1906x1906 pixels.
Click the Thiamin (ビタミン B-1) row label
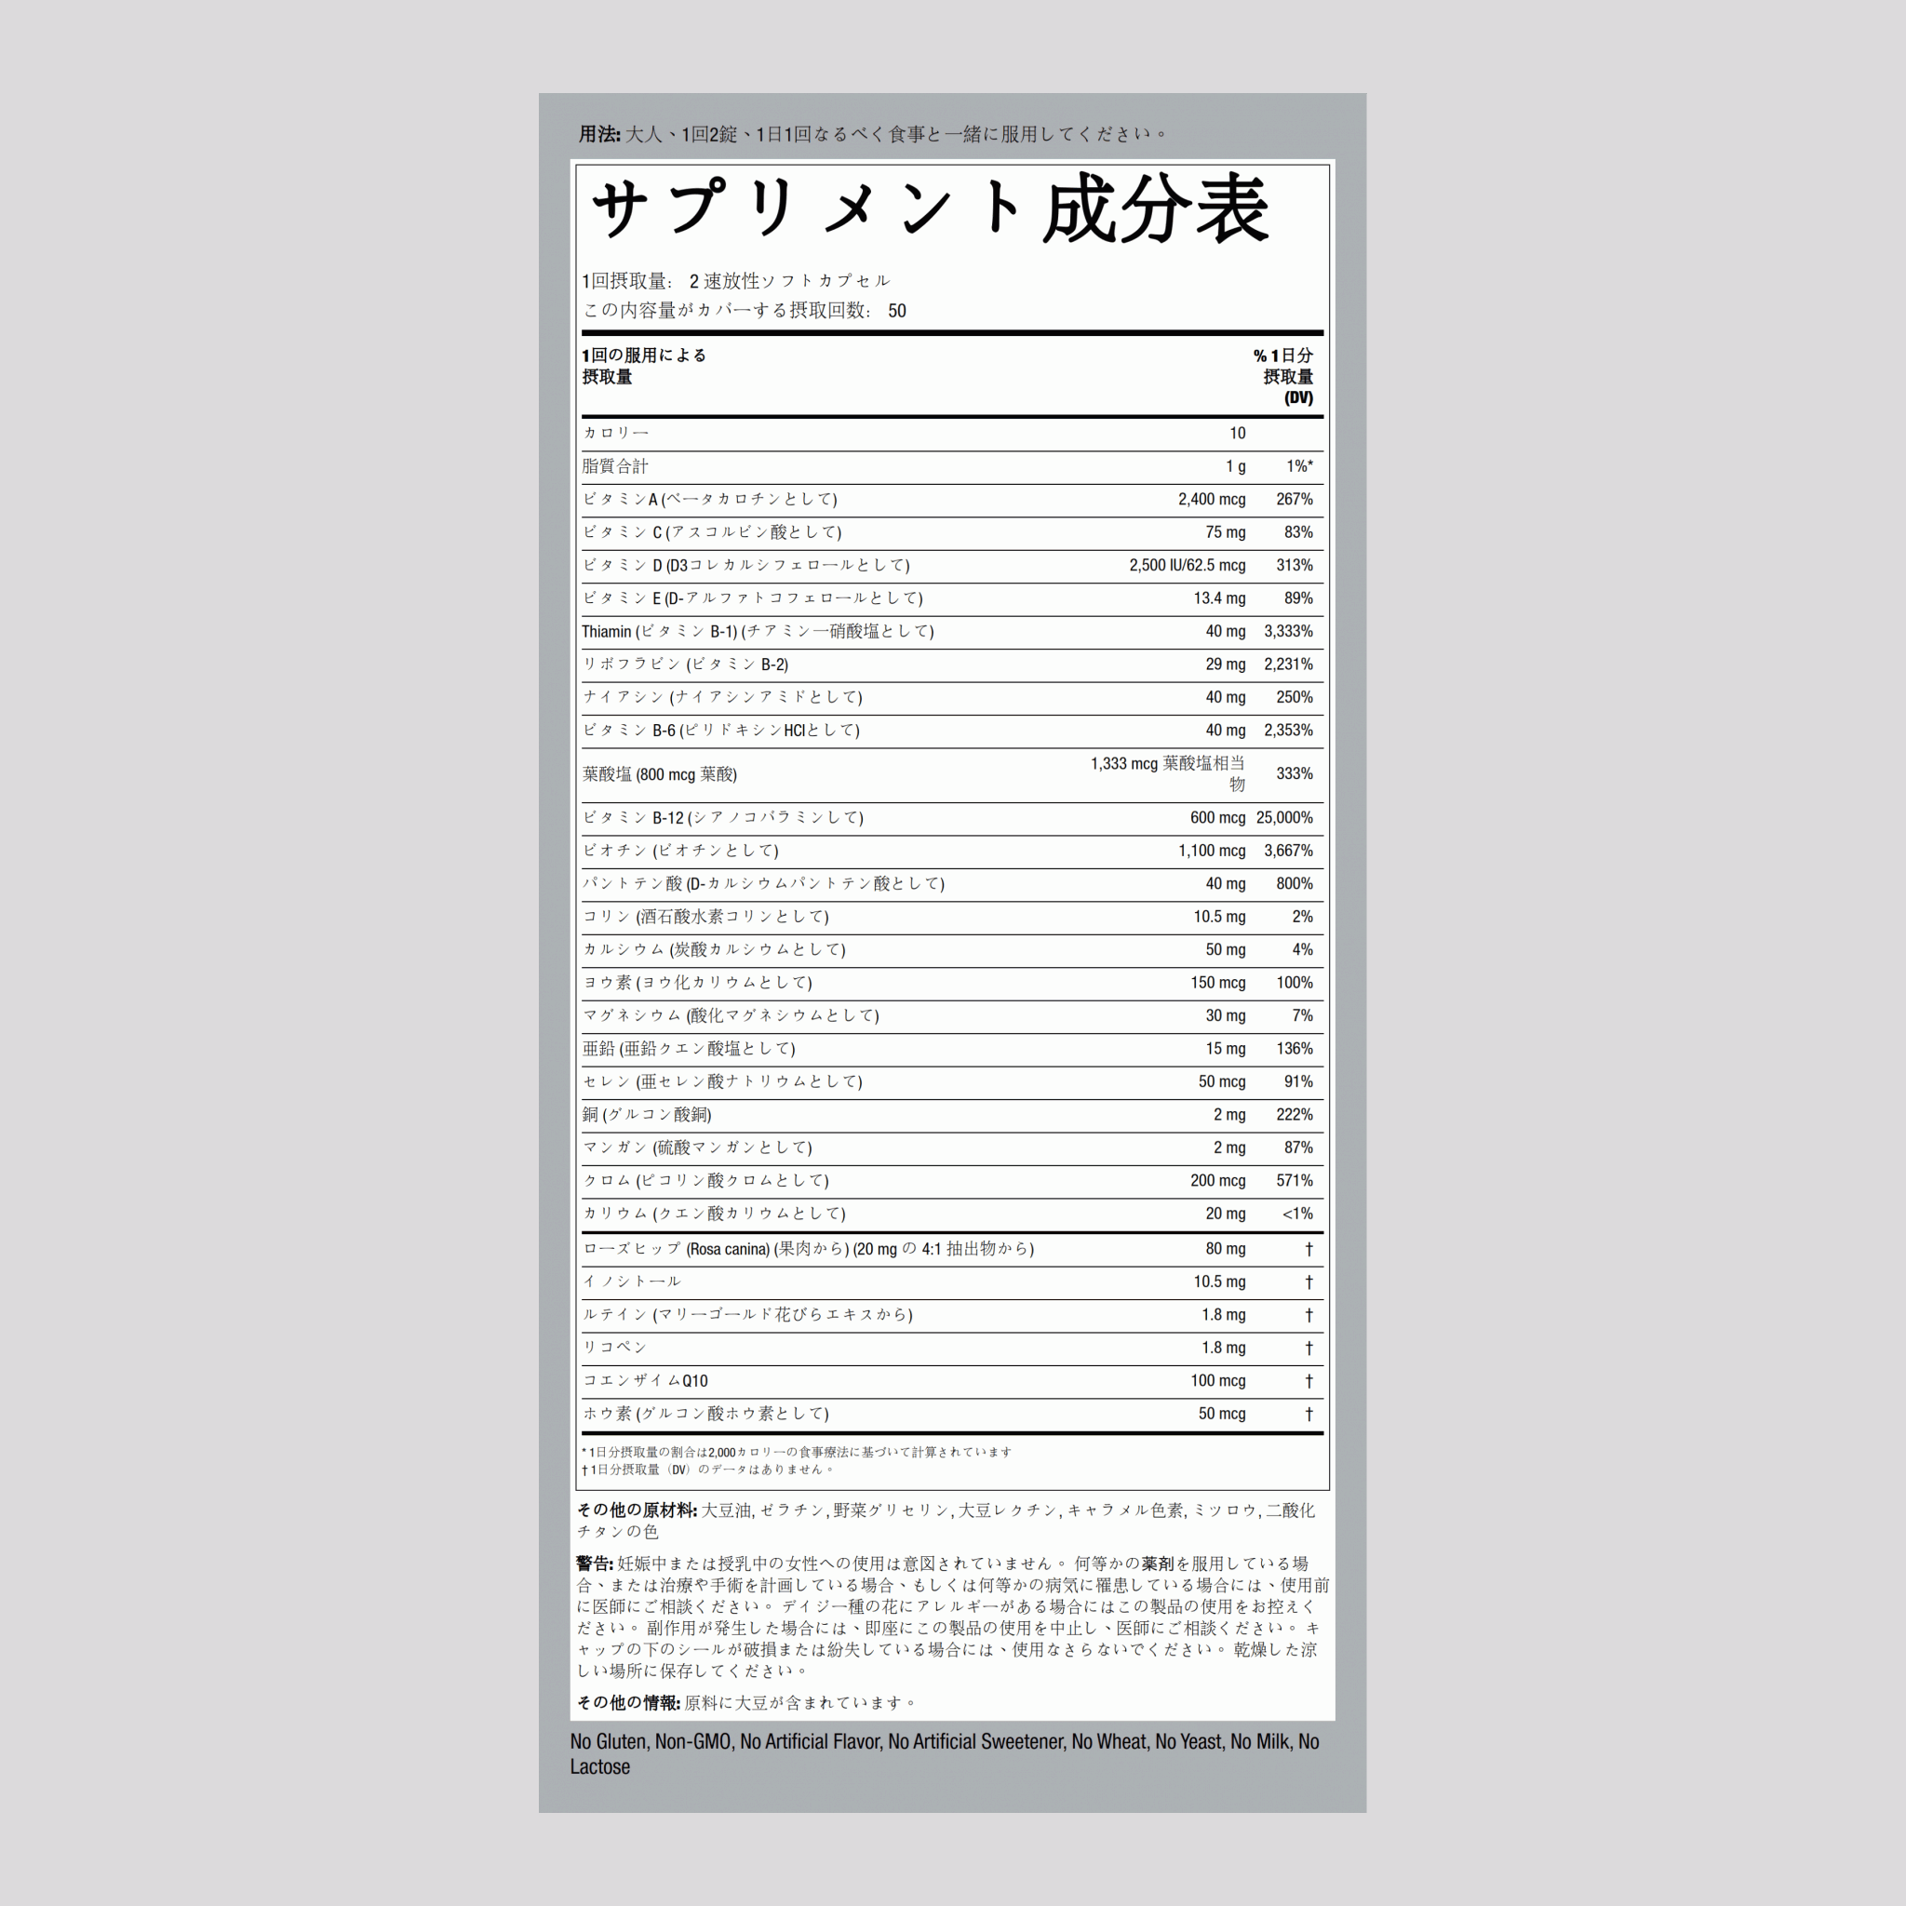coord(758,631)
